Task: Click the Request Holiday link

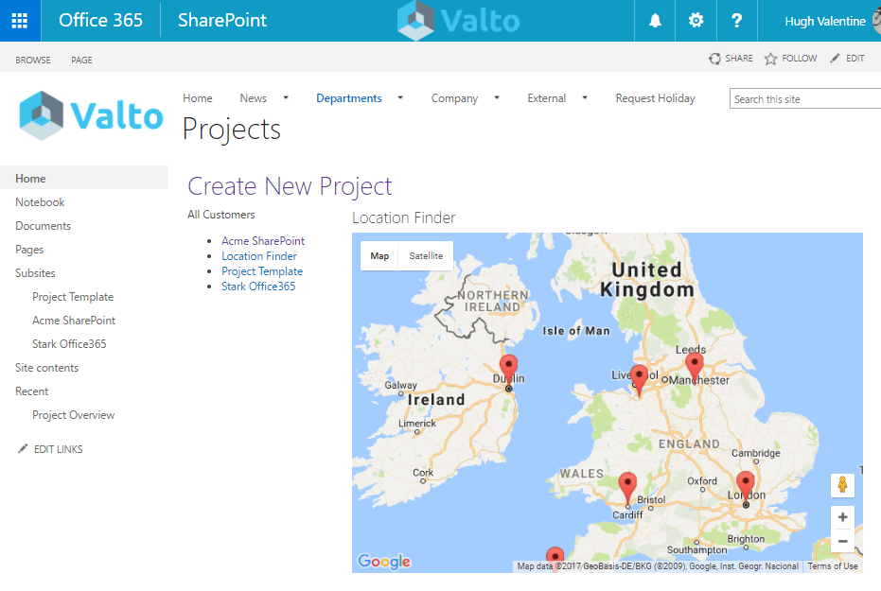Action: point(655,97)
